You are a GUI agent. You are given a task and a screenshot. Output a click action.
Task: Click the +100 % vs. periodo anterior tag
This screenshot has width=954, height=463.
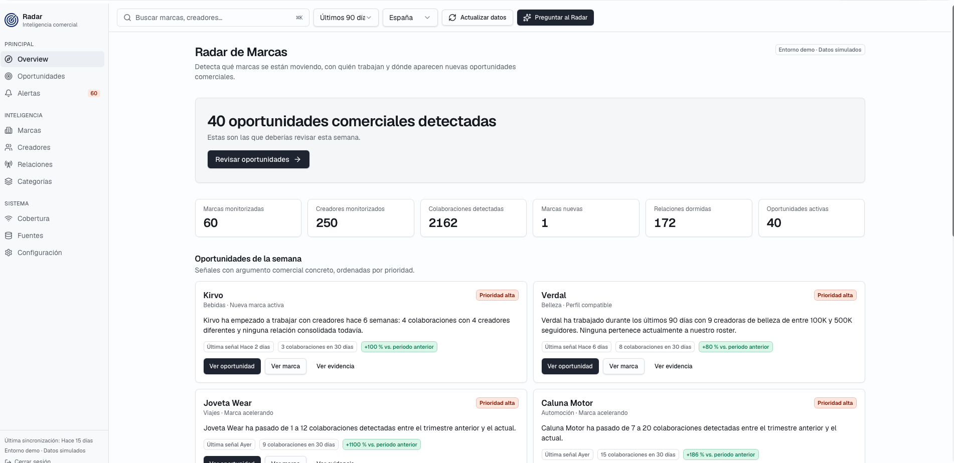399,347
